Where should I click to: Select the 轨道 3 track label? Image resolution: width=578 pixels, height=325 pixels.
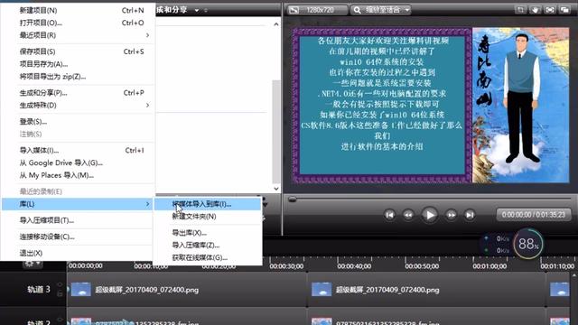pos(38,289)
